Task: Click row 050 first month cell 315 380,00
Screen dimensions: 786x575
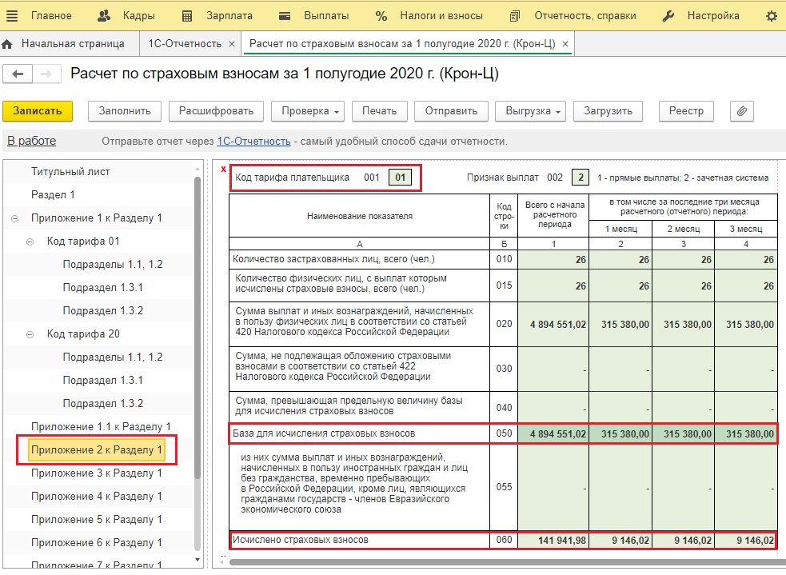Action: pos(620,434)
